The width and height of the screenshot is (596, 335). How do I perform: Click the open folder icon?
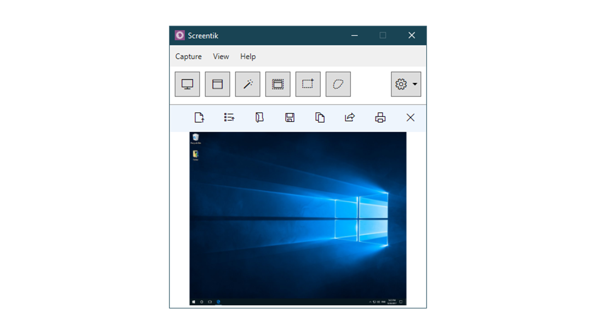tap(260, 118)
